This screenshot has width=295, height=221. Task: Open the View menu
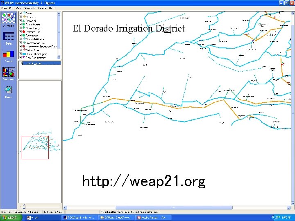19,8
